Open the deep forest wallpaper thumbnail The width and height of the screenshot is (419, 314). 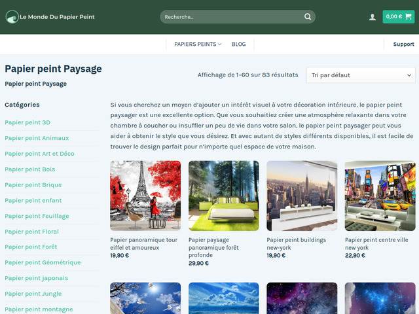(x=223, y=196)
